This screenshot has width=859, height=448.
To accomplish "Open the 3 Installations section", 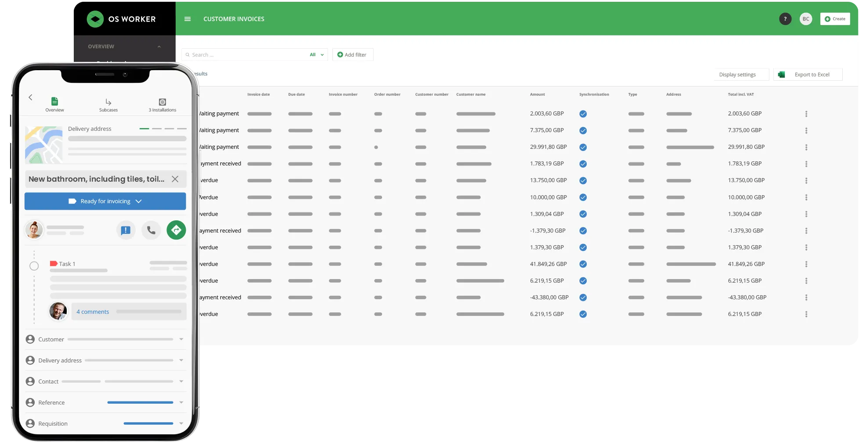I will pos(162,104).
